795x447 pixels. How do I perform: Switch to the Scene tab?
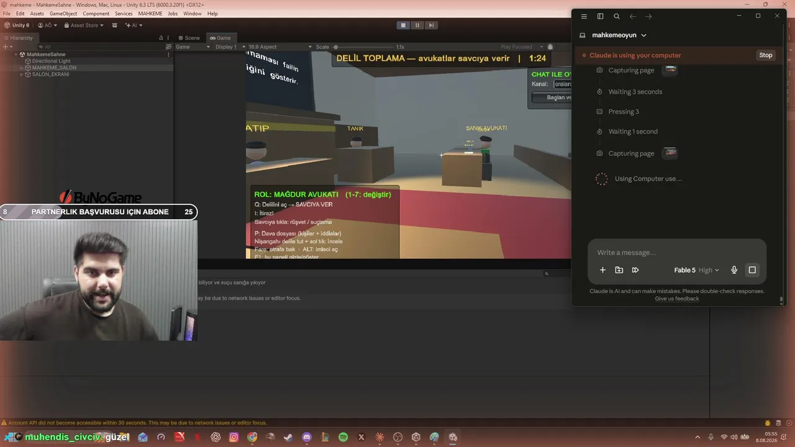tap(189, 38)
